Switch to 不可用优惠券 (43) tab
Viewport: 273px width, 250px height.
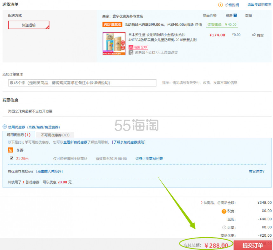tap(55, 135)
